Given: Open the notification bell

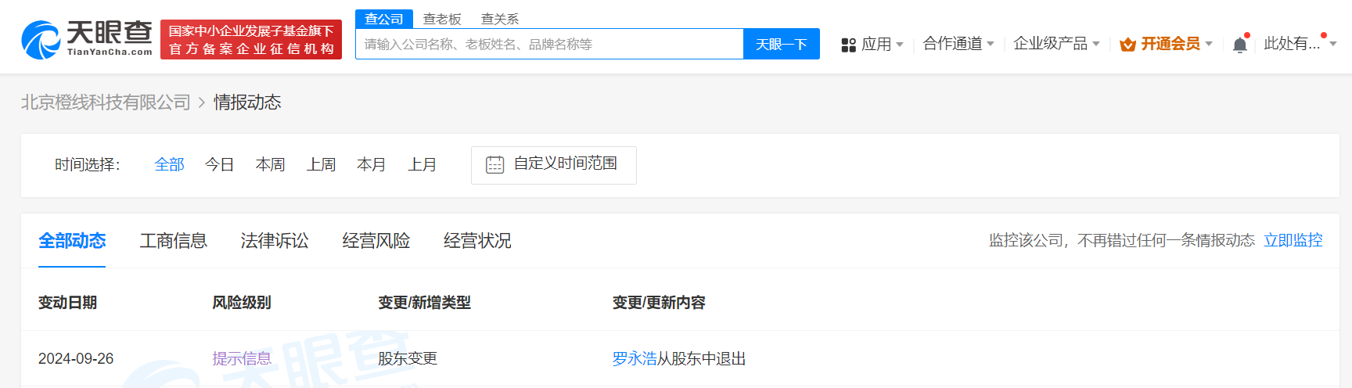Looking at the screenshot, I should click(x=1240, y=44).
